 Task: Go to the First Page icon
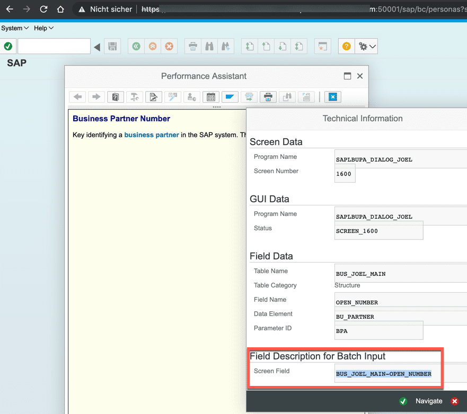pos(249,46)
